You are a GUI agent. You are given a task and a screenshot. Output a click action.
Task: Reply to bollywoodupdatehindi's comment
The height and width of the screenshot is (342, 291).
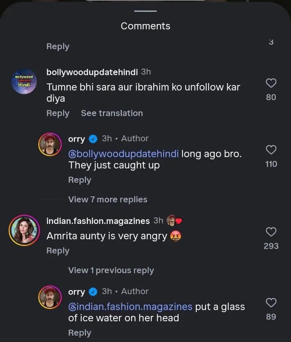[58, 113]
